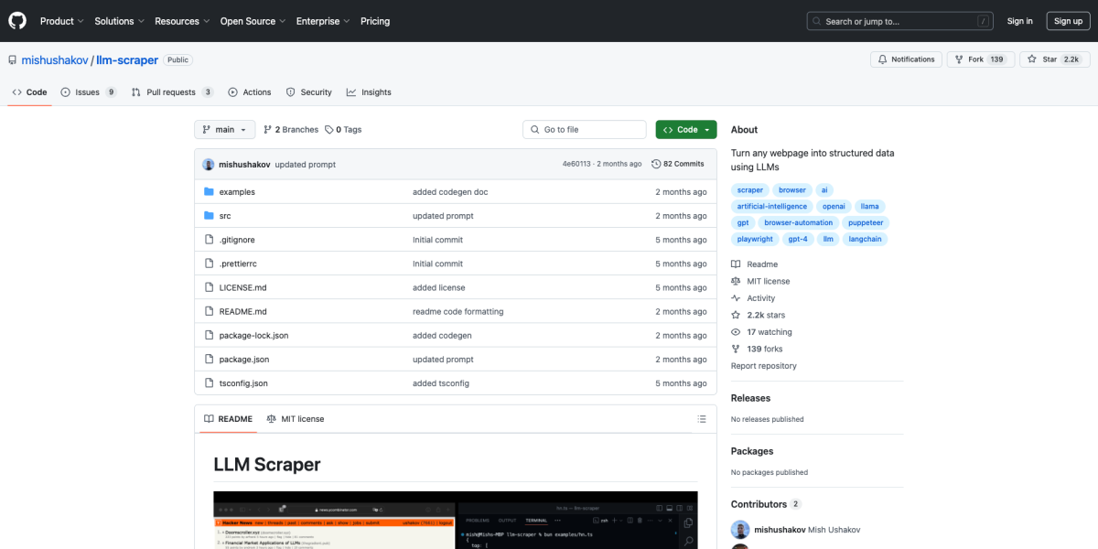Expand the Product menu in header
This screenshot has height=549, width=1098.
click(x=61, y=21)
